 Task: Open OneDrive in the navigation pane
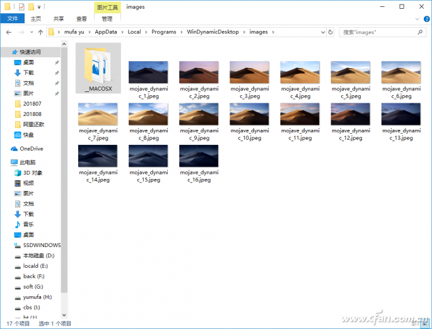(31, 149)
